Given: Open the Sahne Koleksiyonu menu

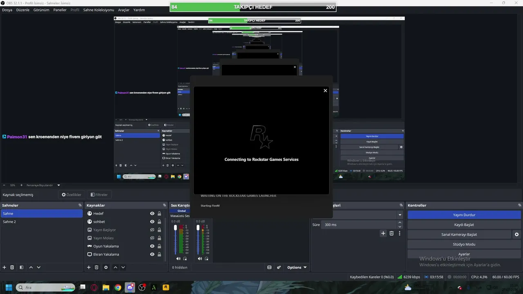Looking at the screenshot, I should coord(98,10).
